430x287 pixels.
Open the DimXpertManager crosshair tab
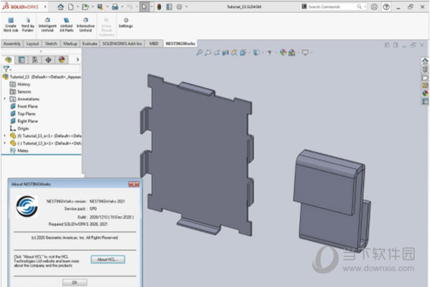tap(48, 59)
